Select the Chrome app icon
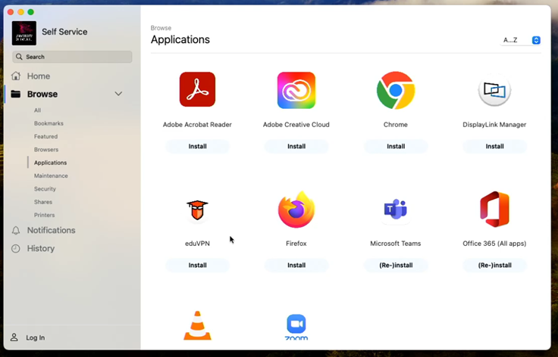558x357 pixels. (395, 90)
